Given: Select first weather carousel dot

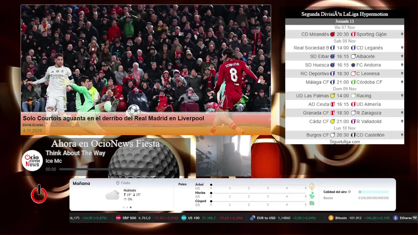Looking at the screenshot, I should tap(124, 207).
